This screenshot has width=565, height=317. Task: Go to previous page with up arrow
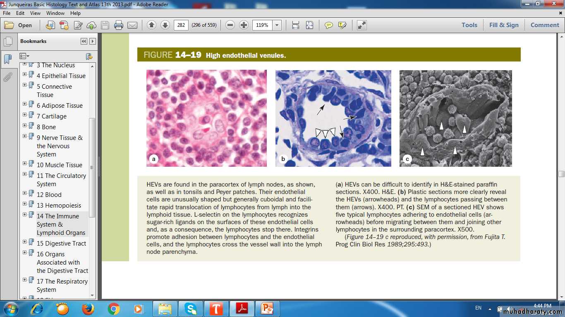click(151, 25)
